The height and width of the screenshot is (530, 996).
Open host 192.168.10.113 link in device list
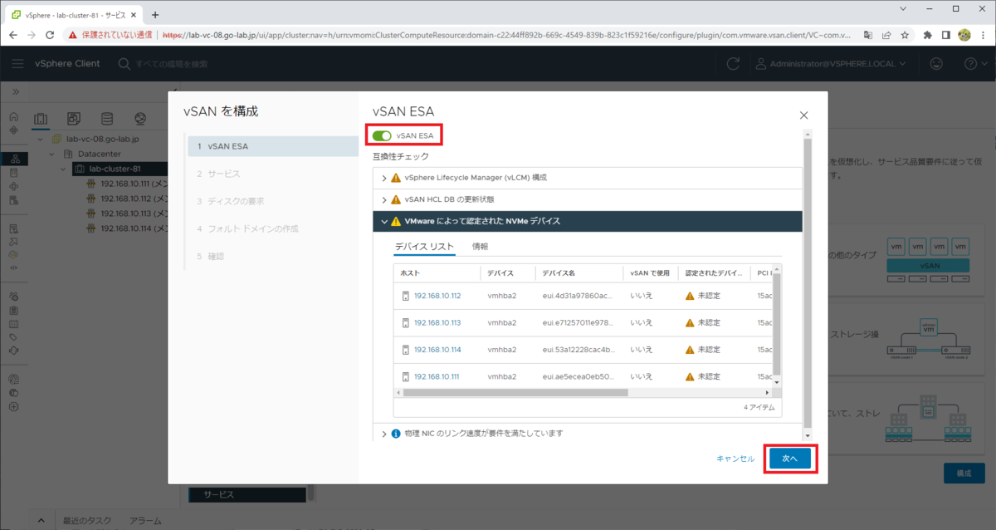point(437,323)
